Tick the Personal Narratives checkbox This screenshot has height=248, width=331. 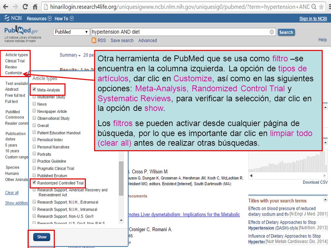pyautogui.click(x=34, y=147)
